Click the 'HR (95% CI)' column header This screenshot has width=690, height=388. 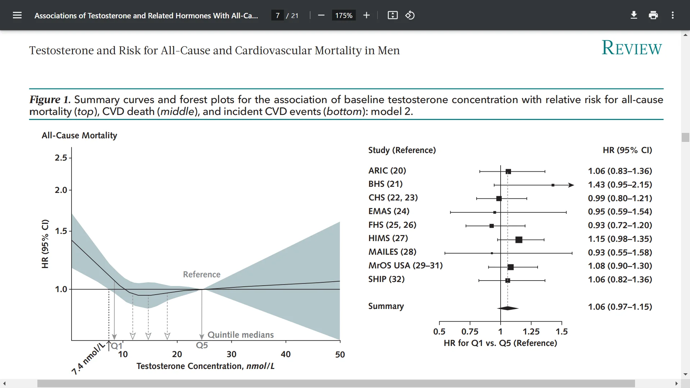pos(627,150)
